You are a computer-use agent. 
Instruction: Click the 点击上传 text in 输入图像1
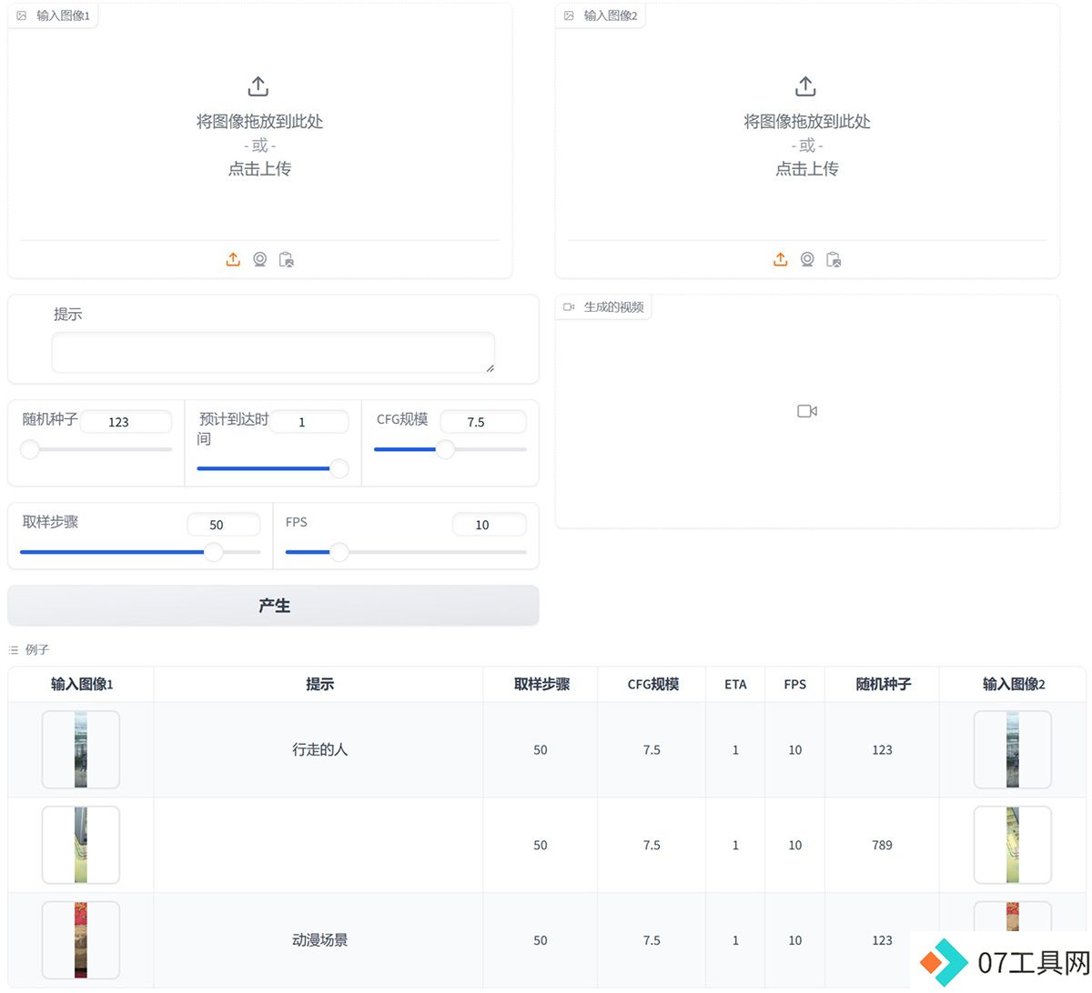click(259, 168)
